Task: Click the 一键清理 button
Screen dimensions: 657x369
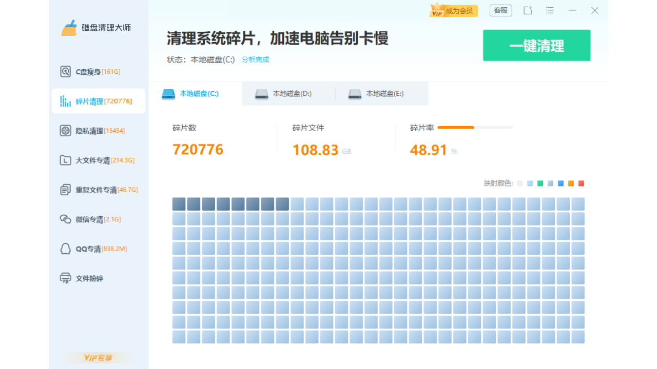Action: click(536, 46)
